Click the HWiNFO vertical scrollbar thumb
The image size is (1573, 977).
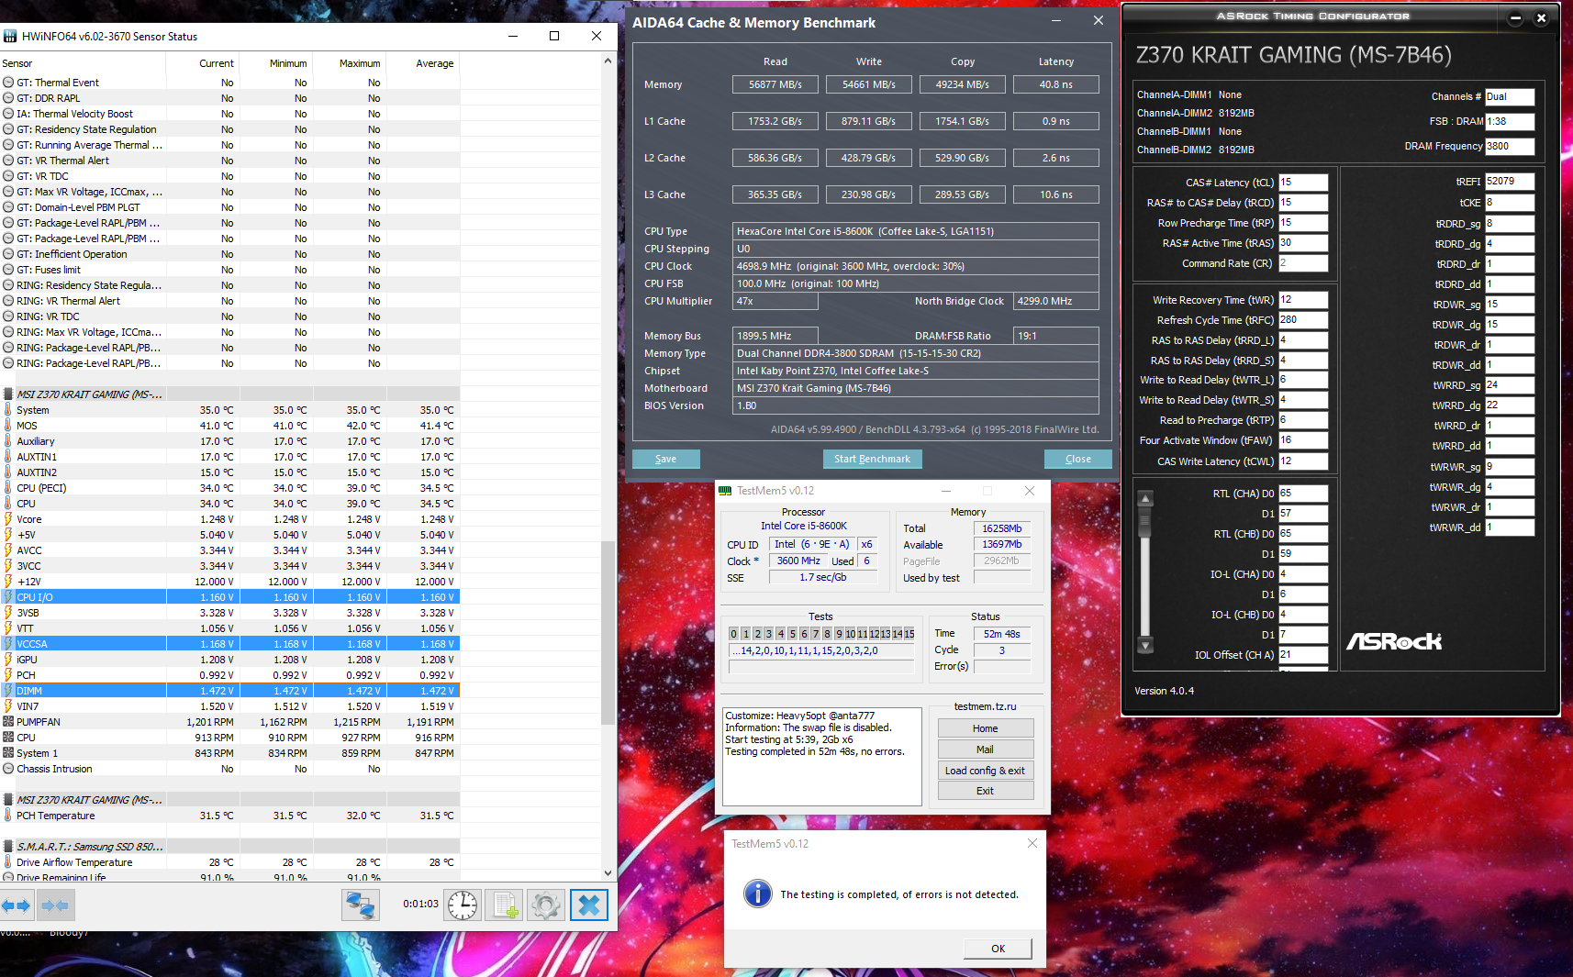[608, 633]
